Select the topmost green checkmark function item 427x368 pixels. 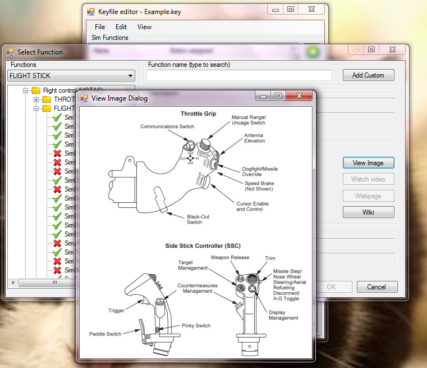(57, 117)
